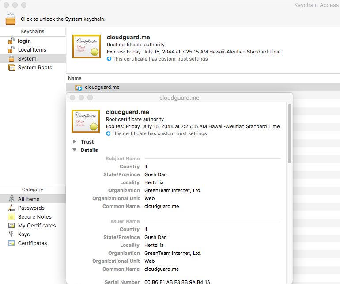Click the System keychain locked padlock icon
This screenshot has height=284, width=340.
(11, 59)
